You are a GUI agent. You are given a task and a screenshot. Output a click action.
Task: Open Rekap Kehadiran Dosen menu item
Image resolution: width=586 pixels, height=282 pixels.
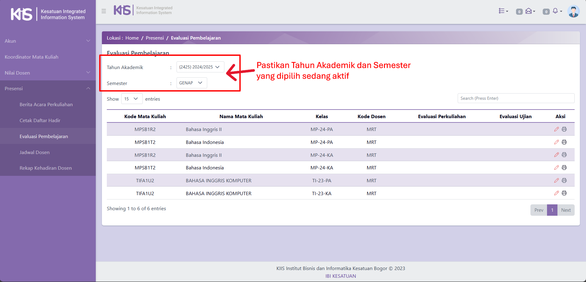pos(45,168)
